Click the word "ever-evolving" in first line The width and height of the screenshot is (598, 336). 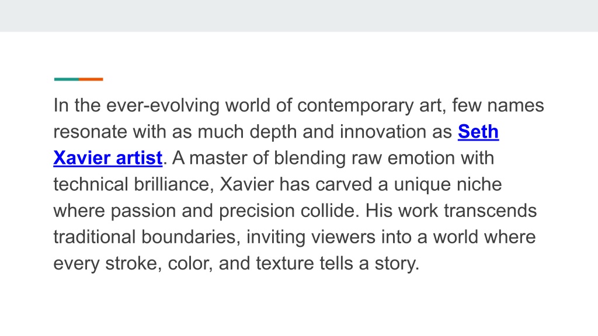[163, 106]
